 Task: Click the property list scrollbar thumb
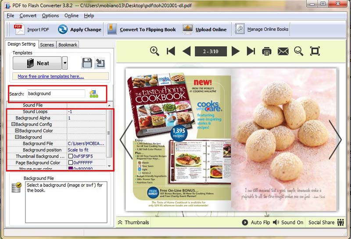click(x=109, y=133)
